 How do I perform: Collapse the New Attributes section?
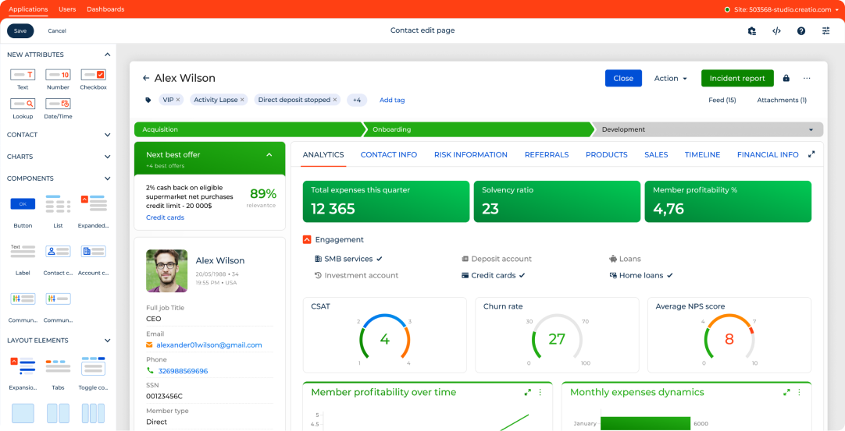click(x=107, y=55)
